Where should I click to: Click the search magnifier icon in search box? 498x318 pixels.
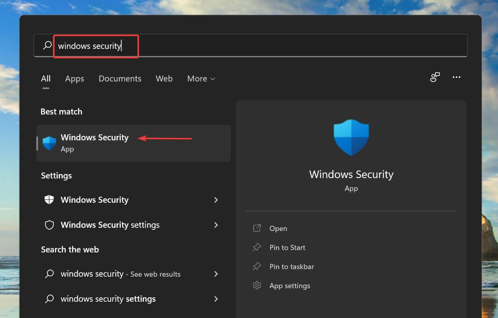click(x=47, y=45)
